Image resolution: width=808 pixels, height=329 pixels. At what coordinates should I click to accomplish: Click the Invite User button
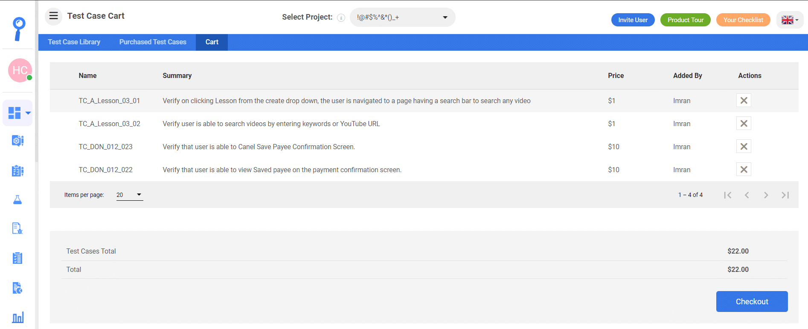pyautogui.click(x=633, y=20)
